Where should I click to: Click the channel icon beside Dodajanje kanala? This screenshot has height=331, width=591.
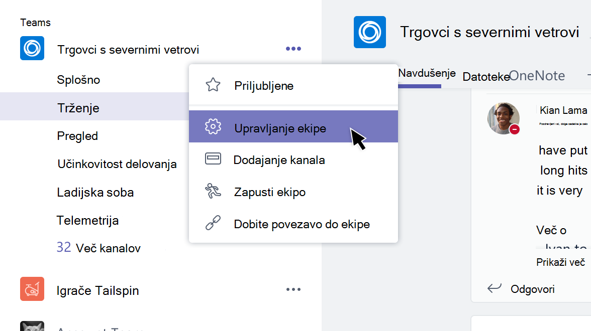(213, 158)
